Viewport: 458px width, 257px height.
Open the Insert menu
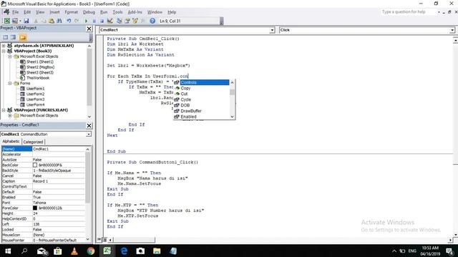(x=54, y=12)
